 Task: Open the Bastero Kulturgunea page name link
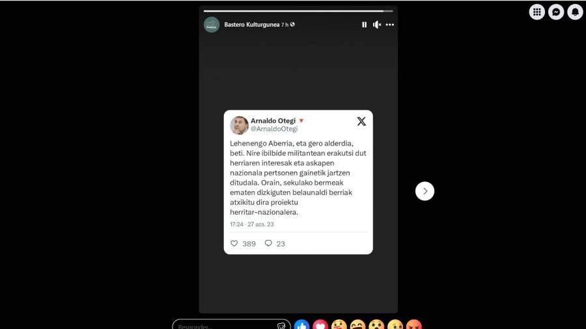tap(251, 25)
